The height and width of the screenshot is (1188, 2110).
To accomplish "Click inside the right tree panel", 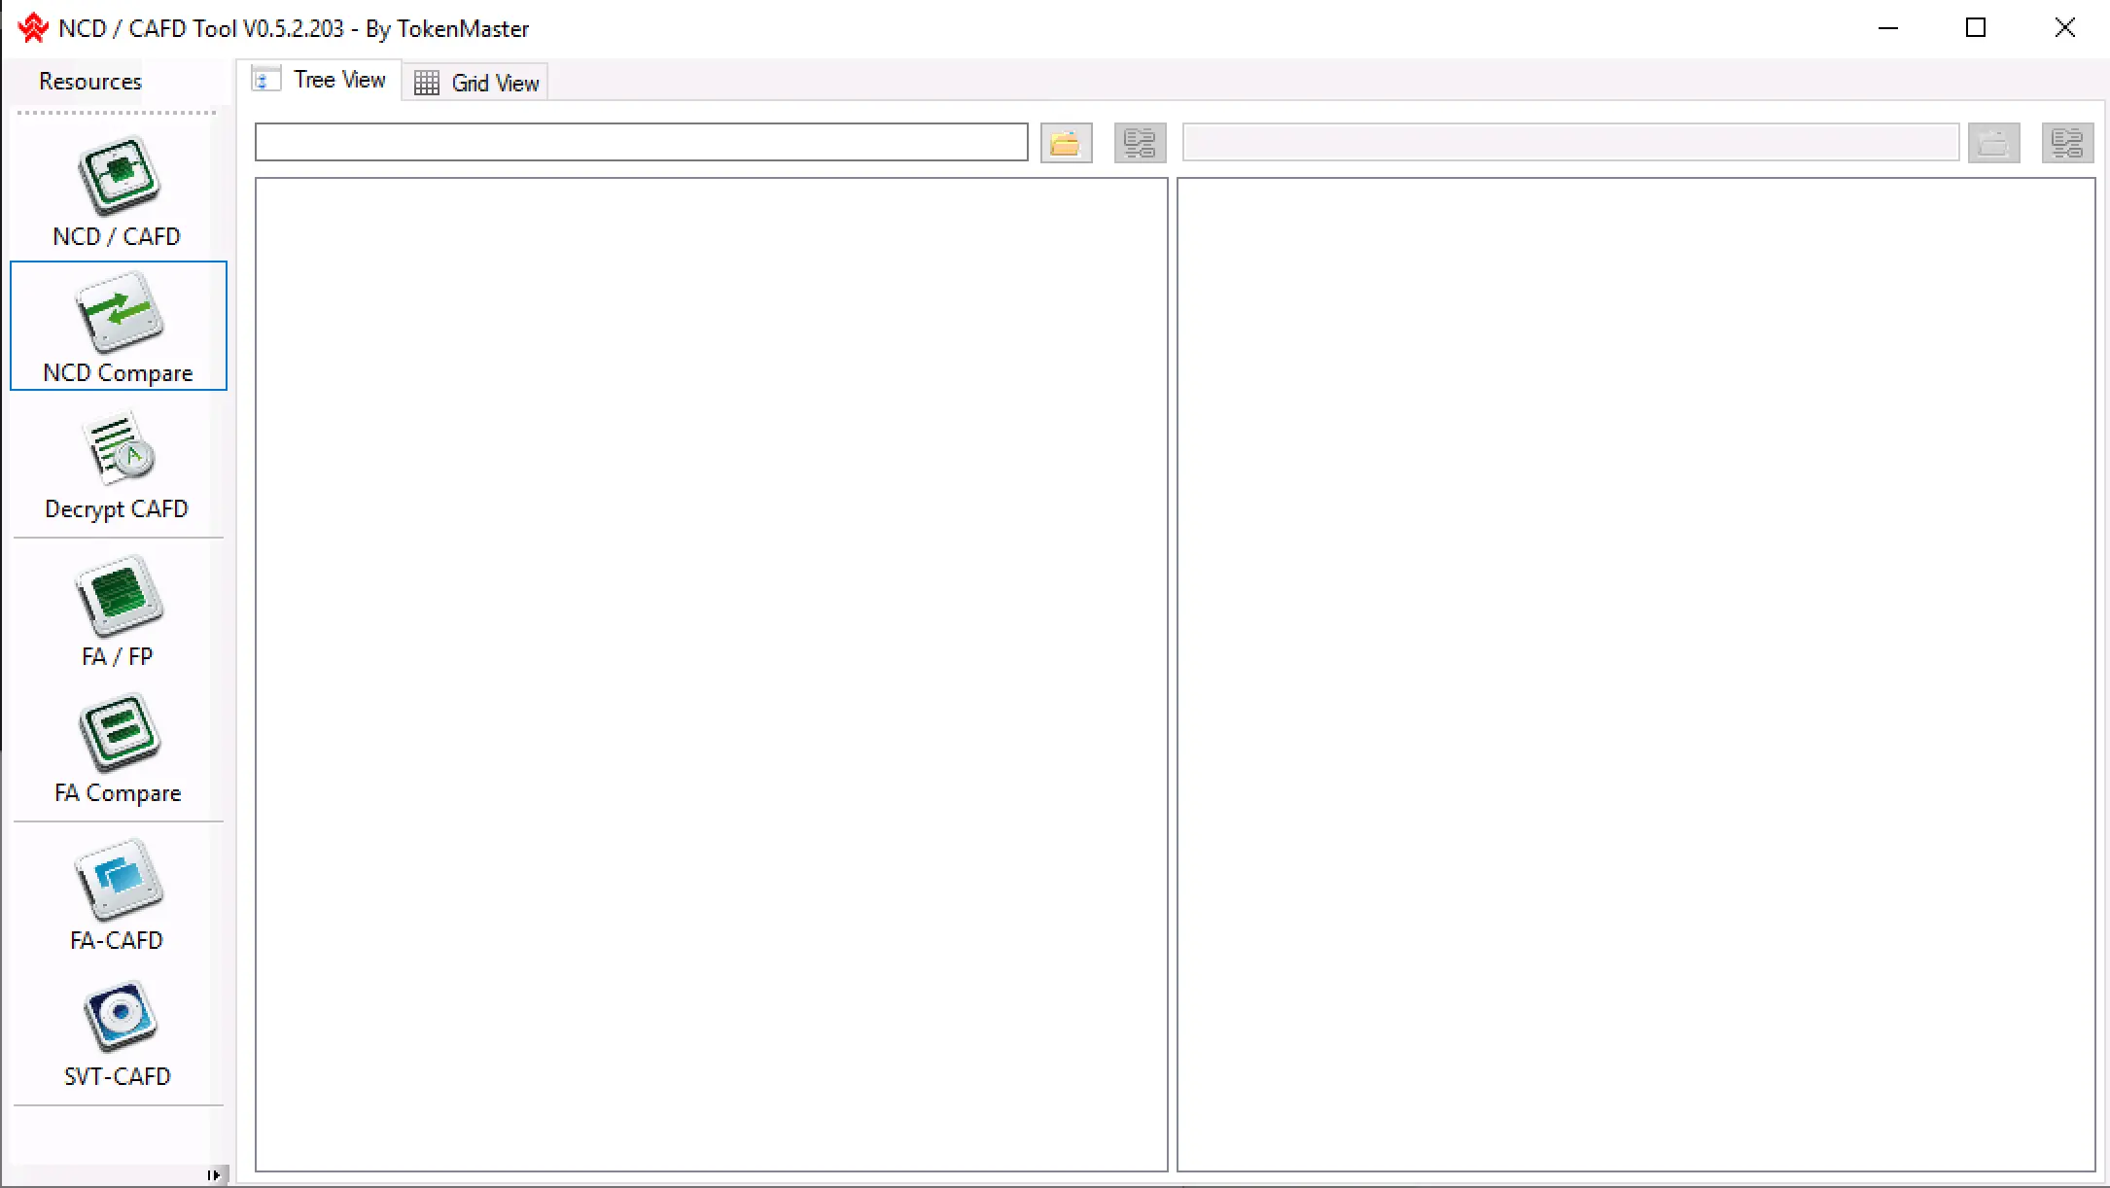I will (x=1635, y=674).
